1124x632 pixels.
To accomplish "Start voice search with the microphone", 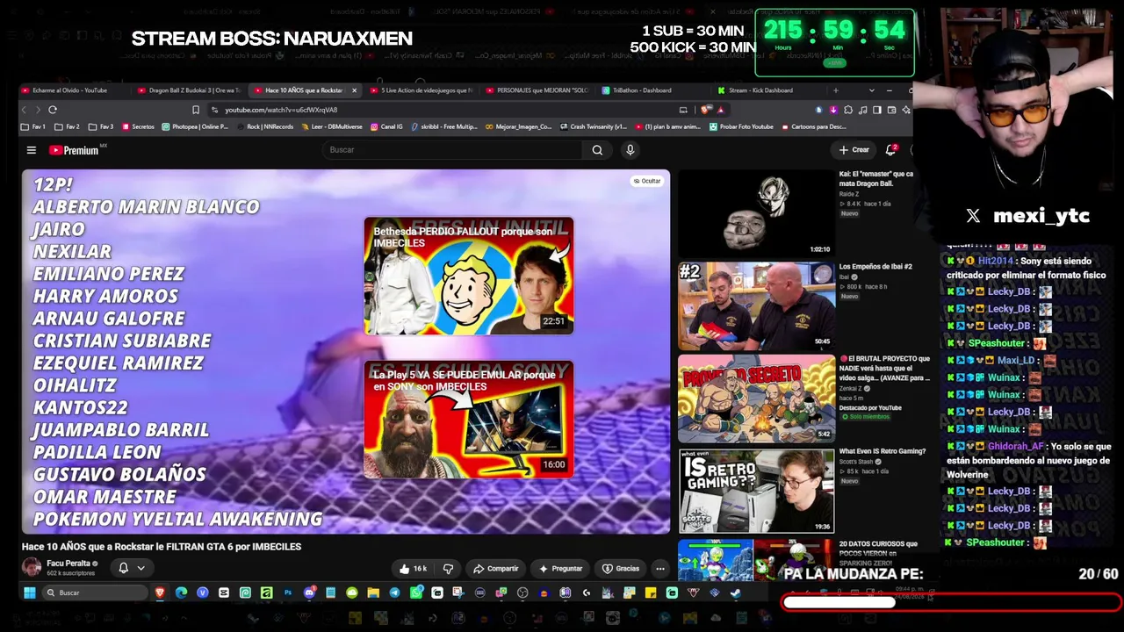I will (630, 150).
